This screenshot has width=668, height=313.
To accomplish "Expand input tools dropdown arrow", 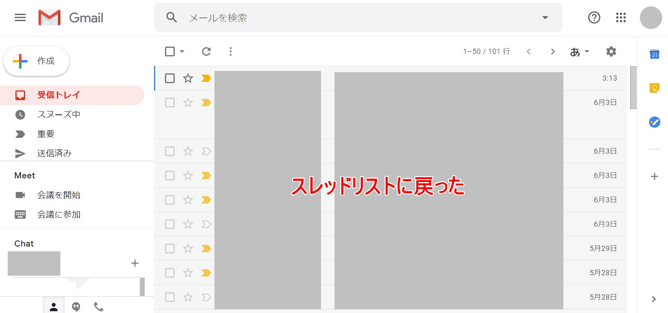I will [587, 51].
